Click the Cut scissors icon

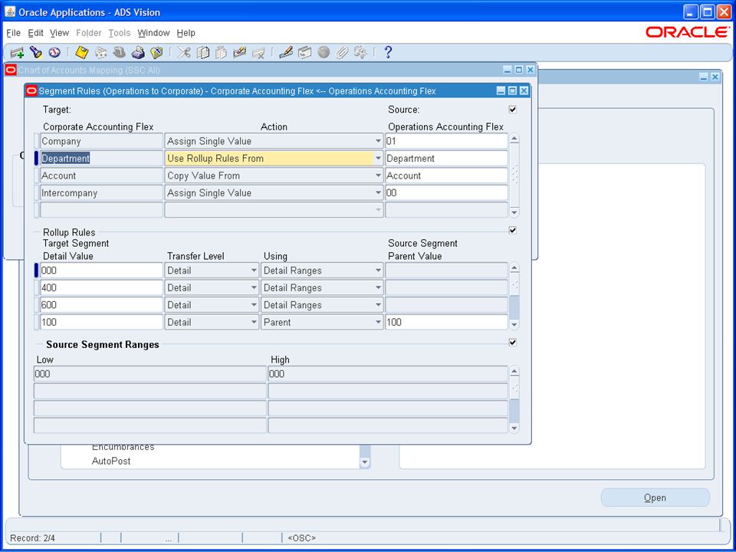(184, 52)
